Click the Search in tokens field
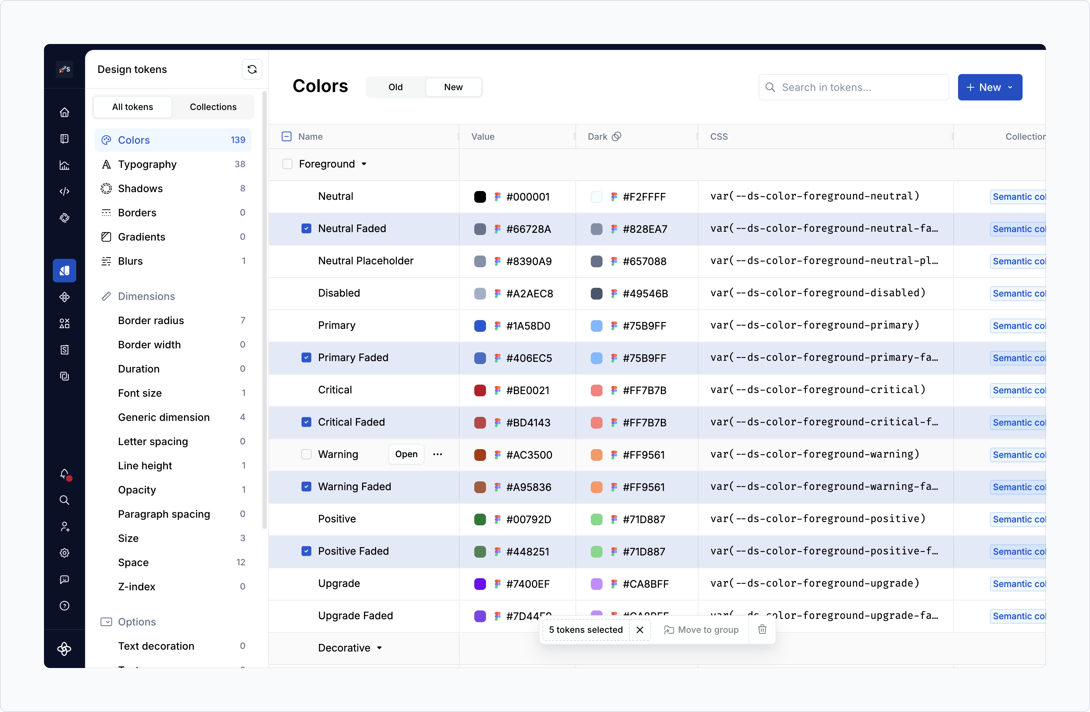1090x712 pixels. (x=854, y=87)
